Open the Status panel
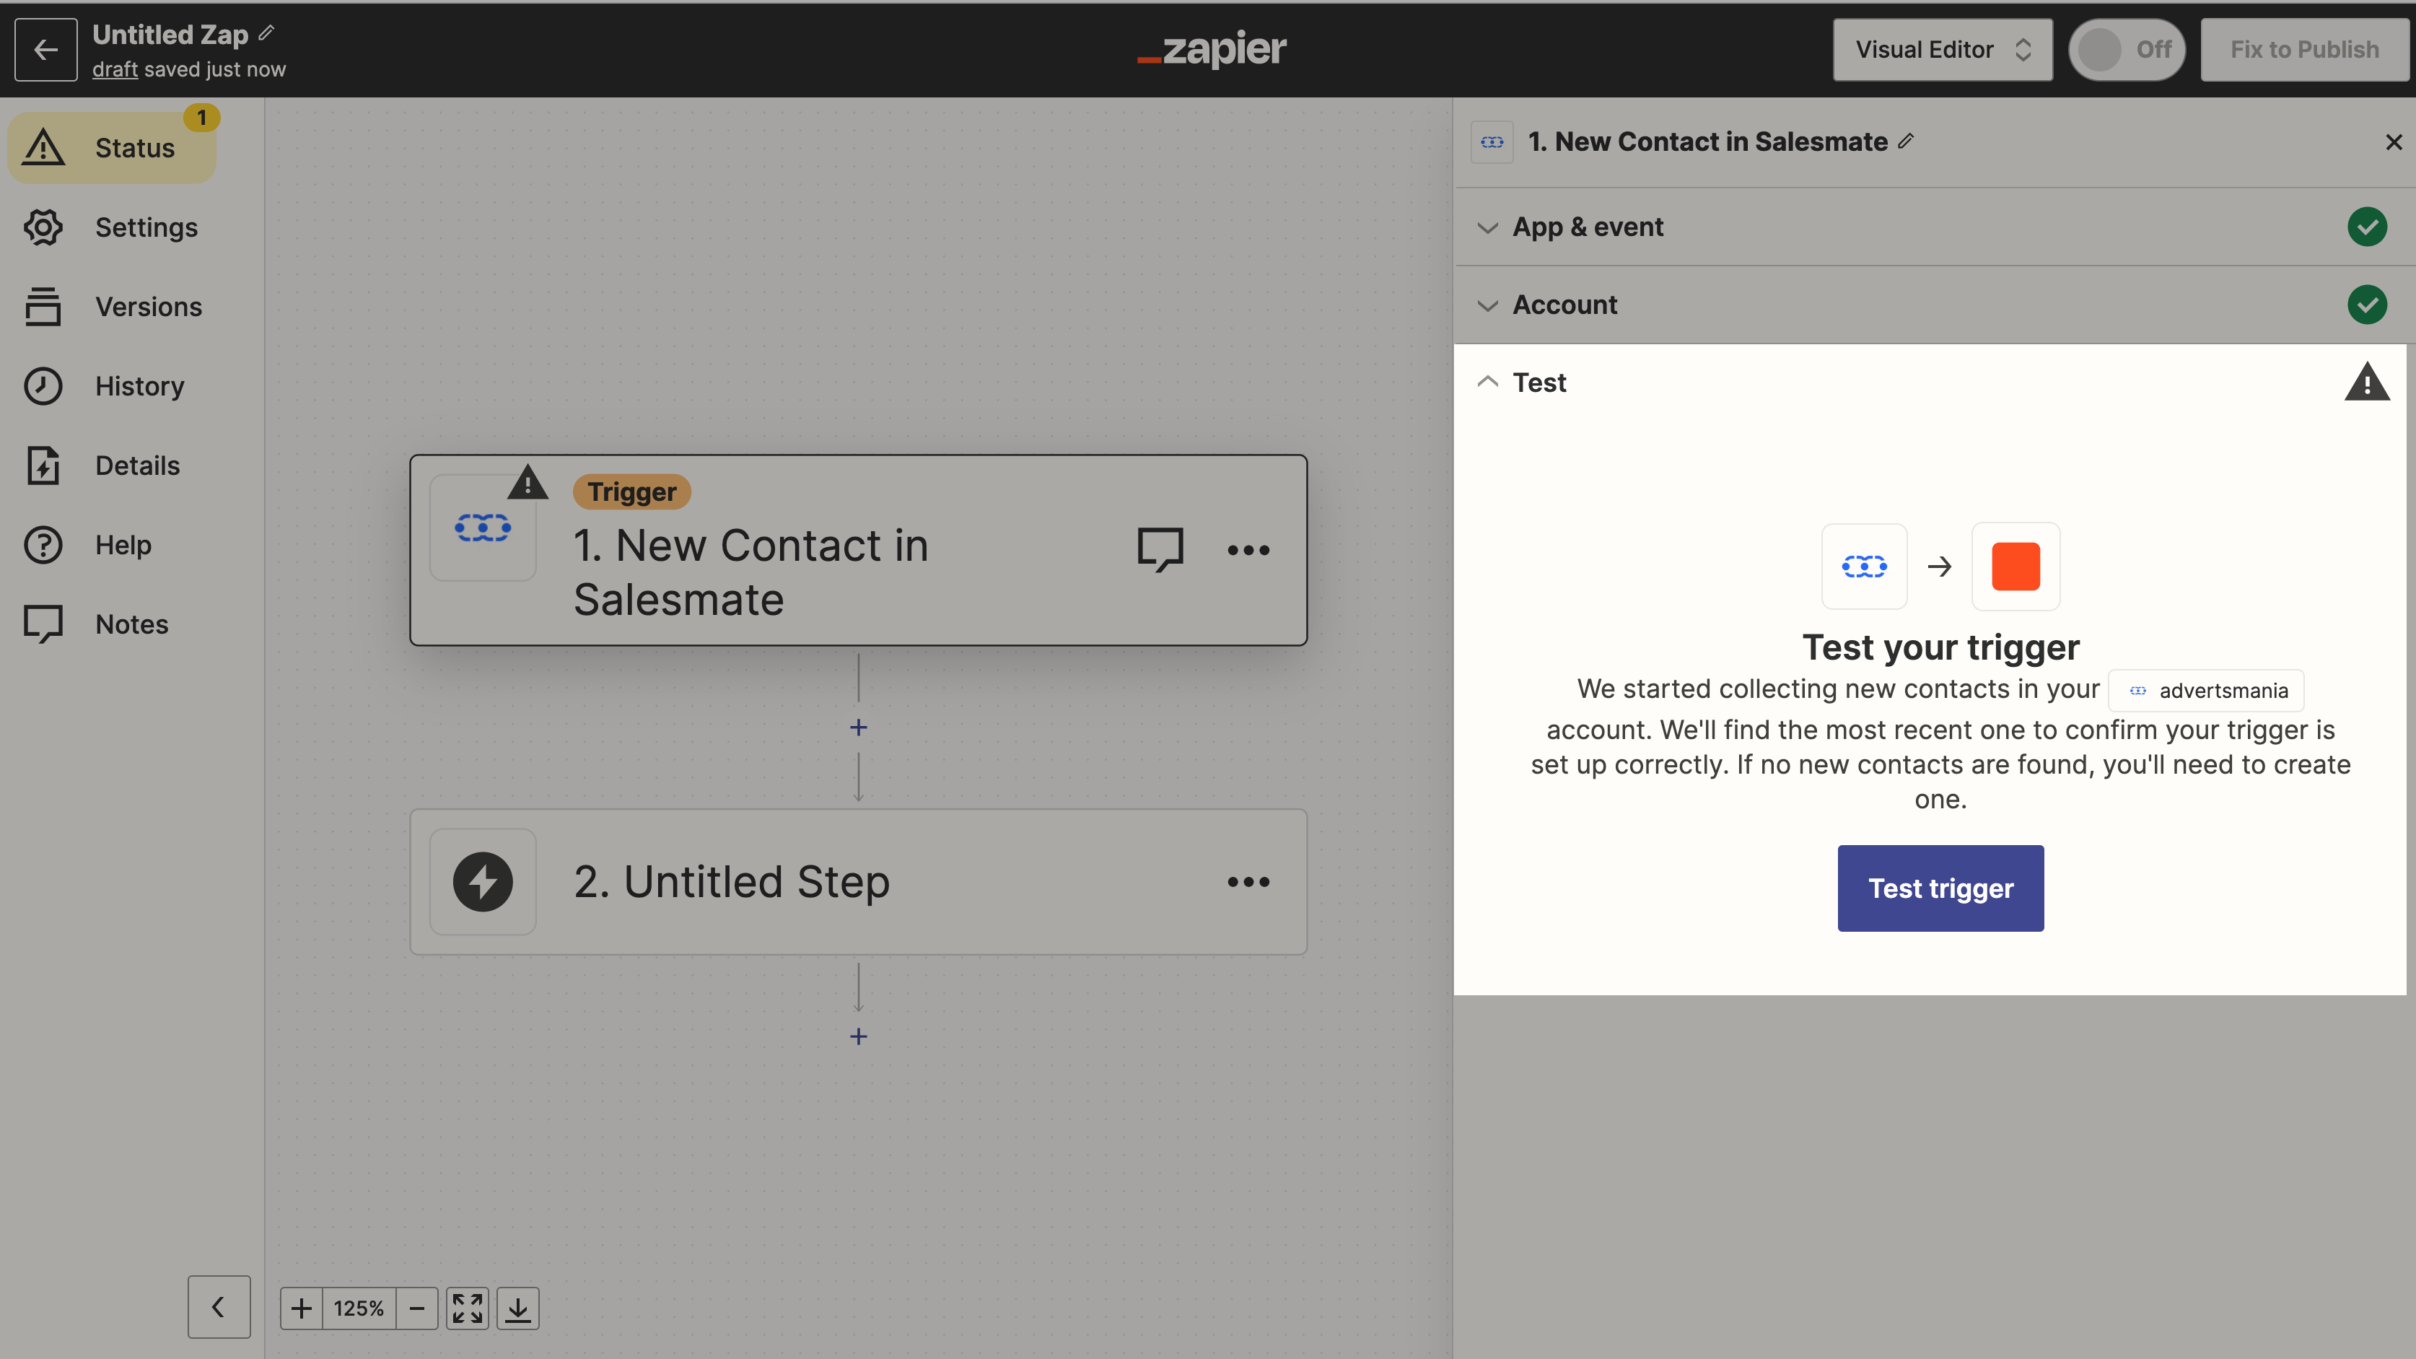The width and height of the screenshot is (2416, 1359). (113, 147)
